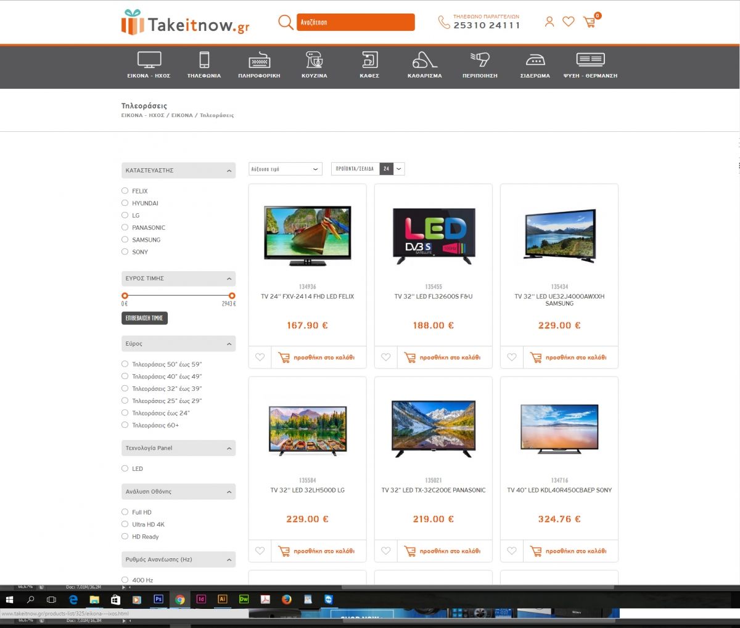Click the search magnifier icon

pos(285,22)
